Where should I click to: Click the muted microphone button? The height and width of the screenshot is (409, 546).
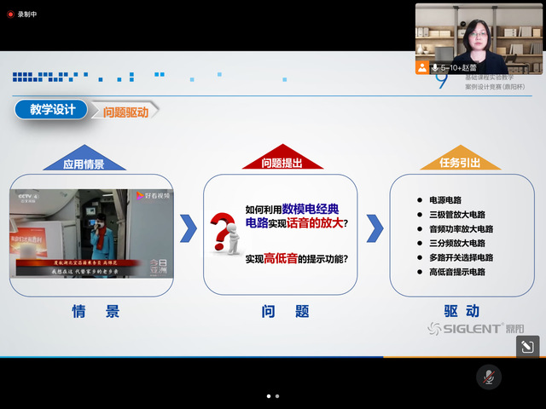click(489, 377)
